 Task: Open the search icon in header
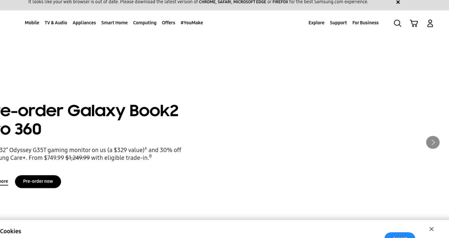tap(397, 23)
